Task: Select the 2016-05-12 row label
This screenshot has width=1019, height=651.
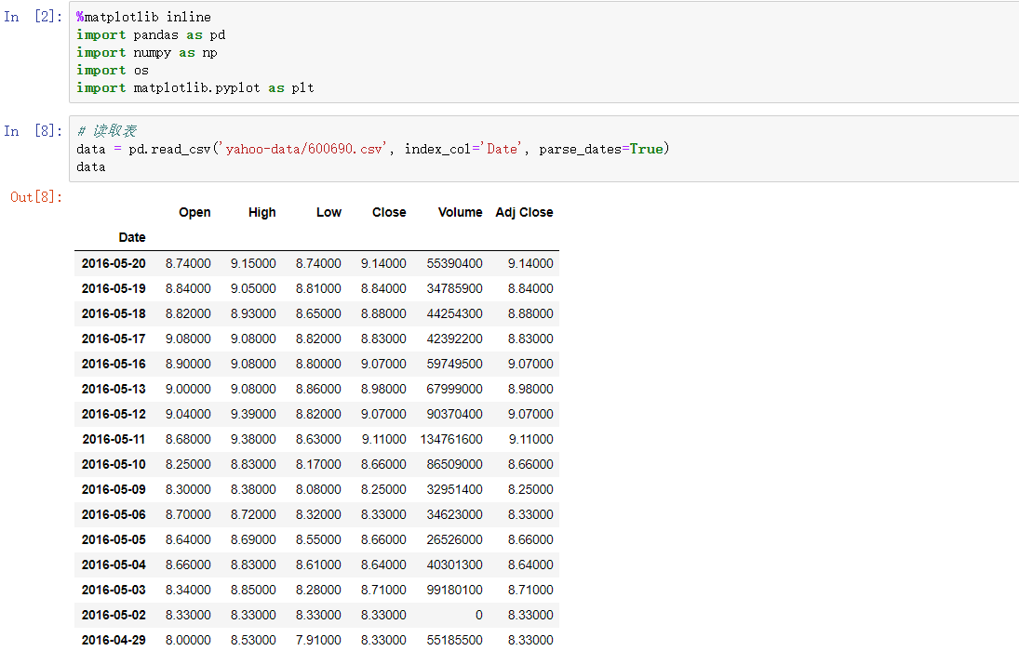Action: [114, 414]
